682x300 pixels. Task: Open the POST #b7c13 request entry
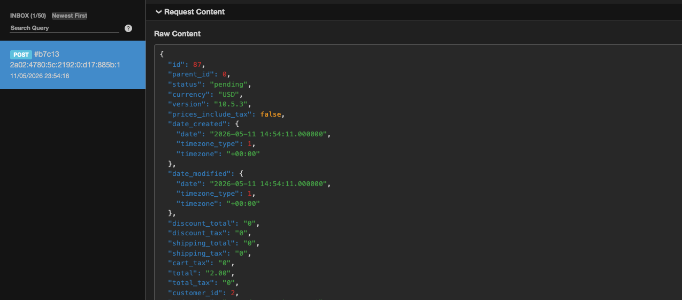click(x=73, y=65)
